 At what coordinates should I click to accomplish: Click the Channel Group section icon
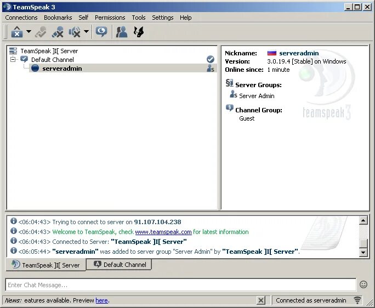(230, 109)
